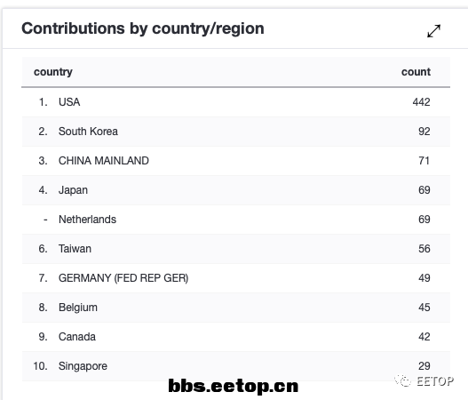Select the USA row
The image size is (468, 400).
(x=236, y=102)
